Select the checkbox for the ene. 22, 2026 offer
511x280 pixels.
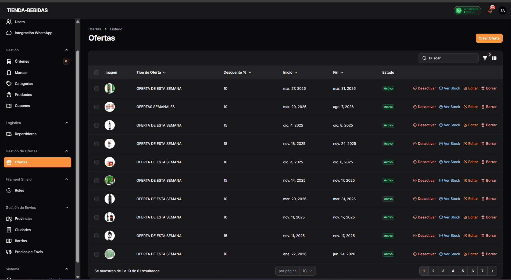97,254
